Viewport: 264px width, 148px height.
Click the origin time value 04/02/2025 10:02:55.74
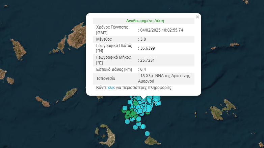[161, 30]
